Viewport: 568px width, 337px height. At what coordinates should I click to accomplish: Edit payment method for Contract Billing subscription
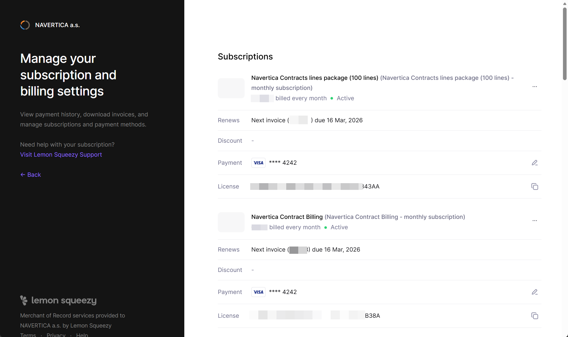(535, 292)
